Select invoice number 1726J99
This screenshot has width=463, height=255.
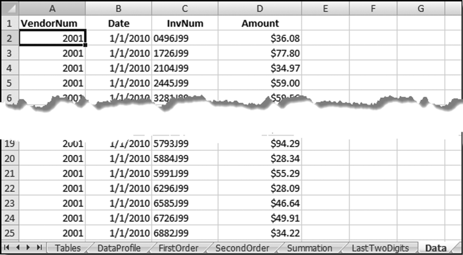(x=185, y=53)
